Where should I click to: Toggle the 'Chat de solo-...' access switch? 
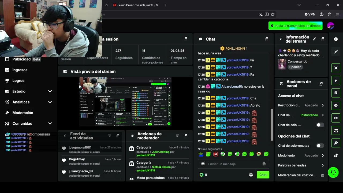[x=320, y=125]
